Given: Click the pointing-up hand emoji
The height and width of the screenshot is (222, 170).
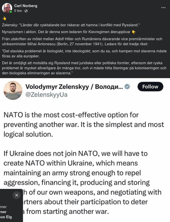Looking at the screenshot, I should pyautogui.click(x=4, y=18).
